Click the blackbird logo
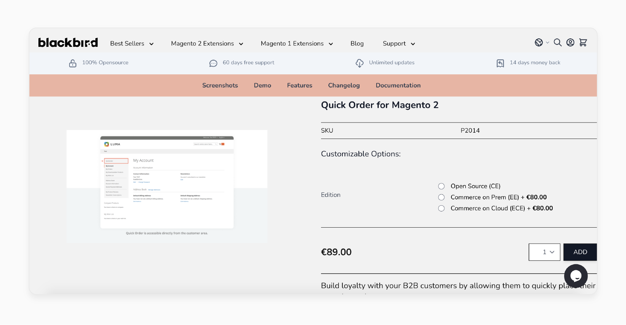 (68, 43)
